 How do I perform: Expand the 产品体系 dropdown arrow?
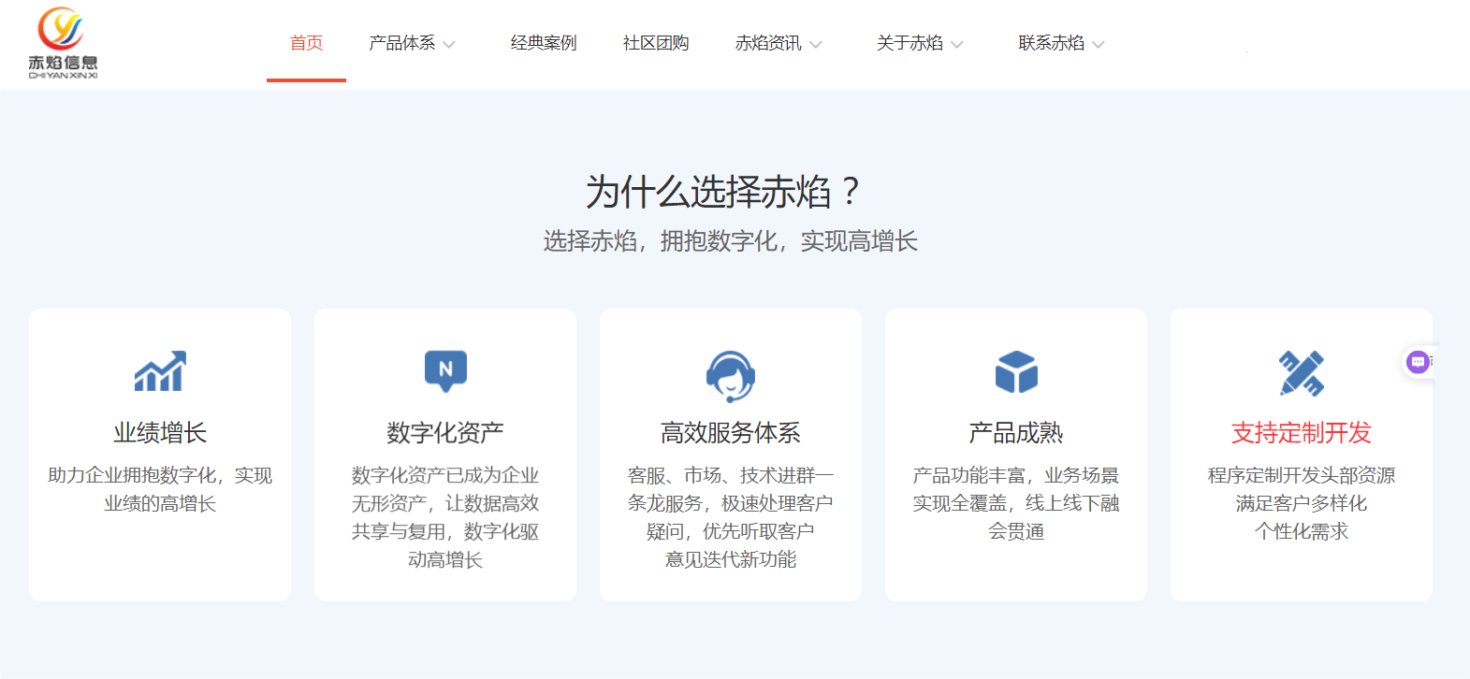tap(449, 44)
